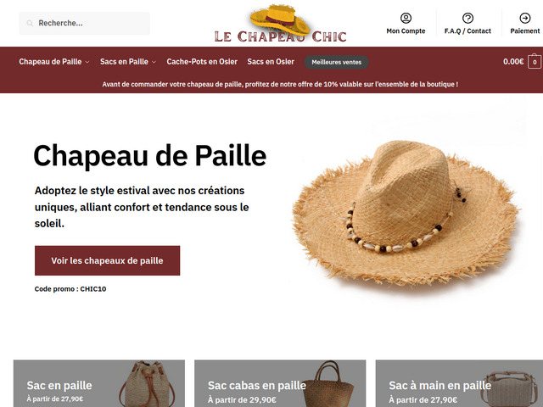Open the Sac à main en paille tile

click(459, 383)
